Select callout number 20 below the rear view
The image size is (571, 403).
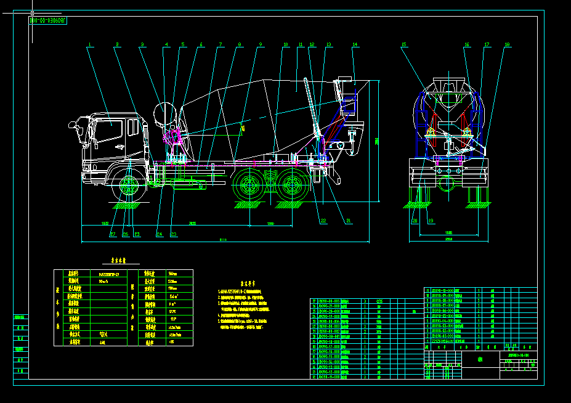pos(415,221)
